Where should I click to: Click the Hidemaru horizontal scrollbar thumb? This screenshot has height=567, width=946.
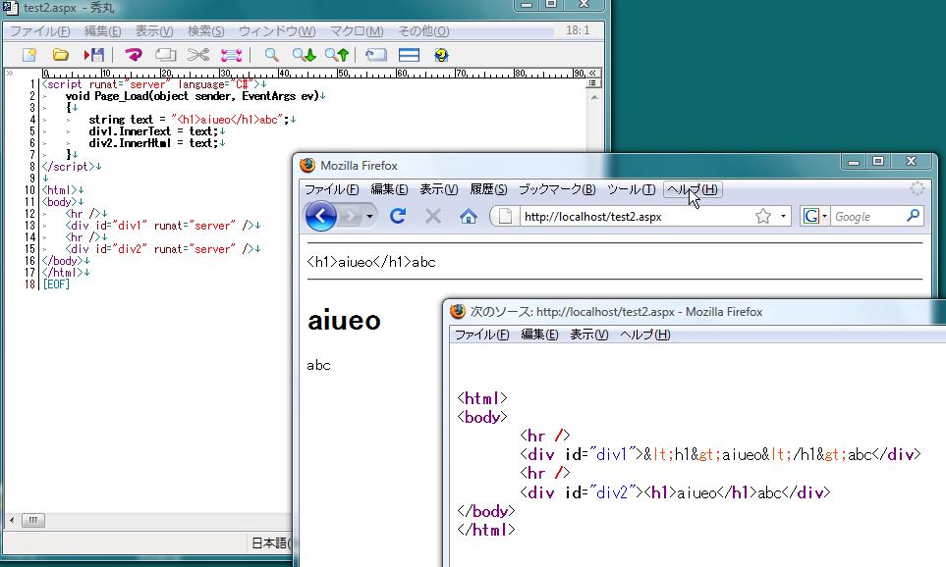coord(33,520)
